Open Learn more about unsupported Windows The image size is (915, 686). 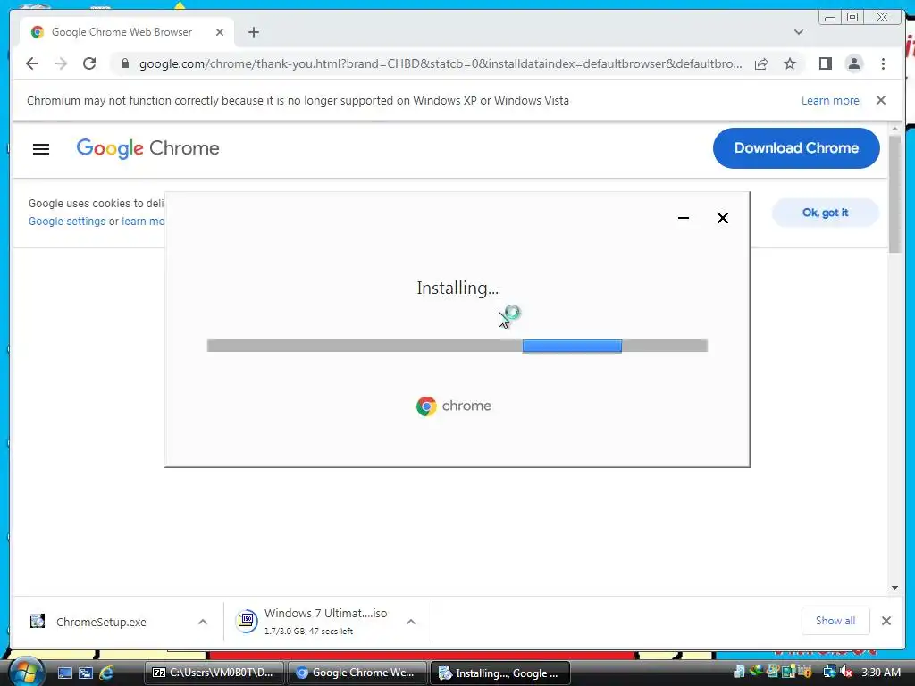[x=830, y=101]
